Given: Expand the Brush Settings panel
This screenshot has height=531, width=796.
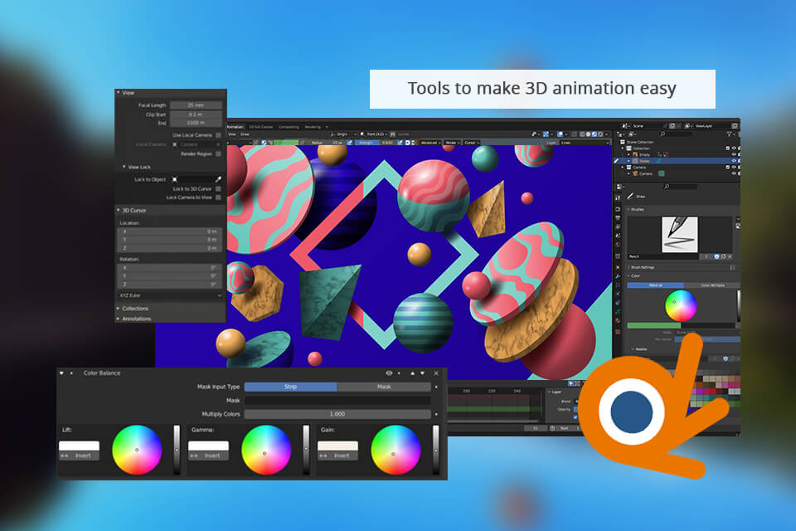Looking at the screenshot, I should 643,267.
